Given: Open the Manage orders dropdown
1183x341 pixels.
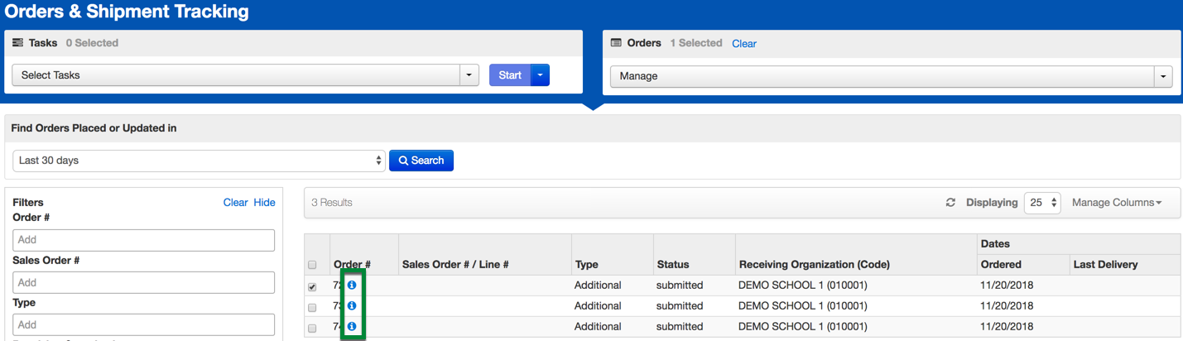Looking at the screenshot, I should (891, 76).
